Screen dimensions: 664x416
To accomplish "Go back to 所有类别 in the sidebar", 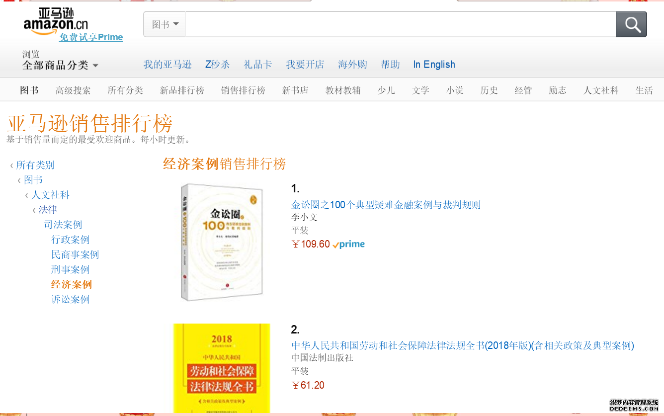I will coord(35,165).
